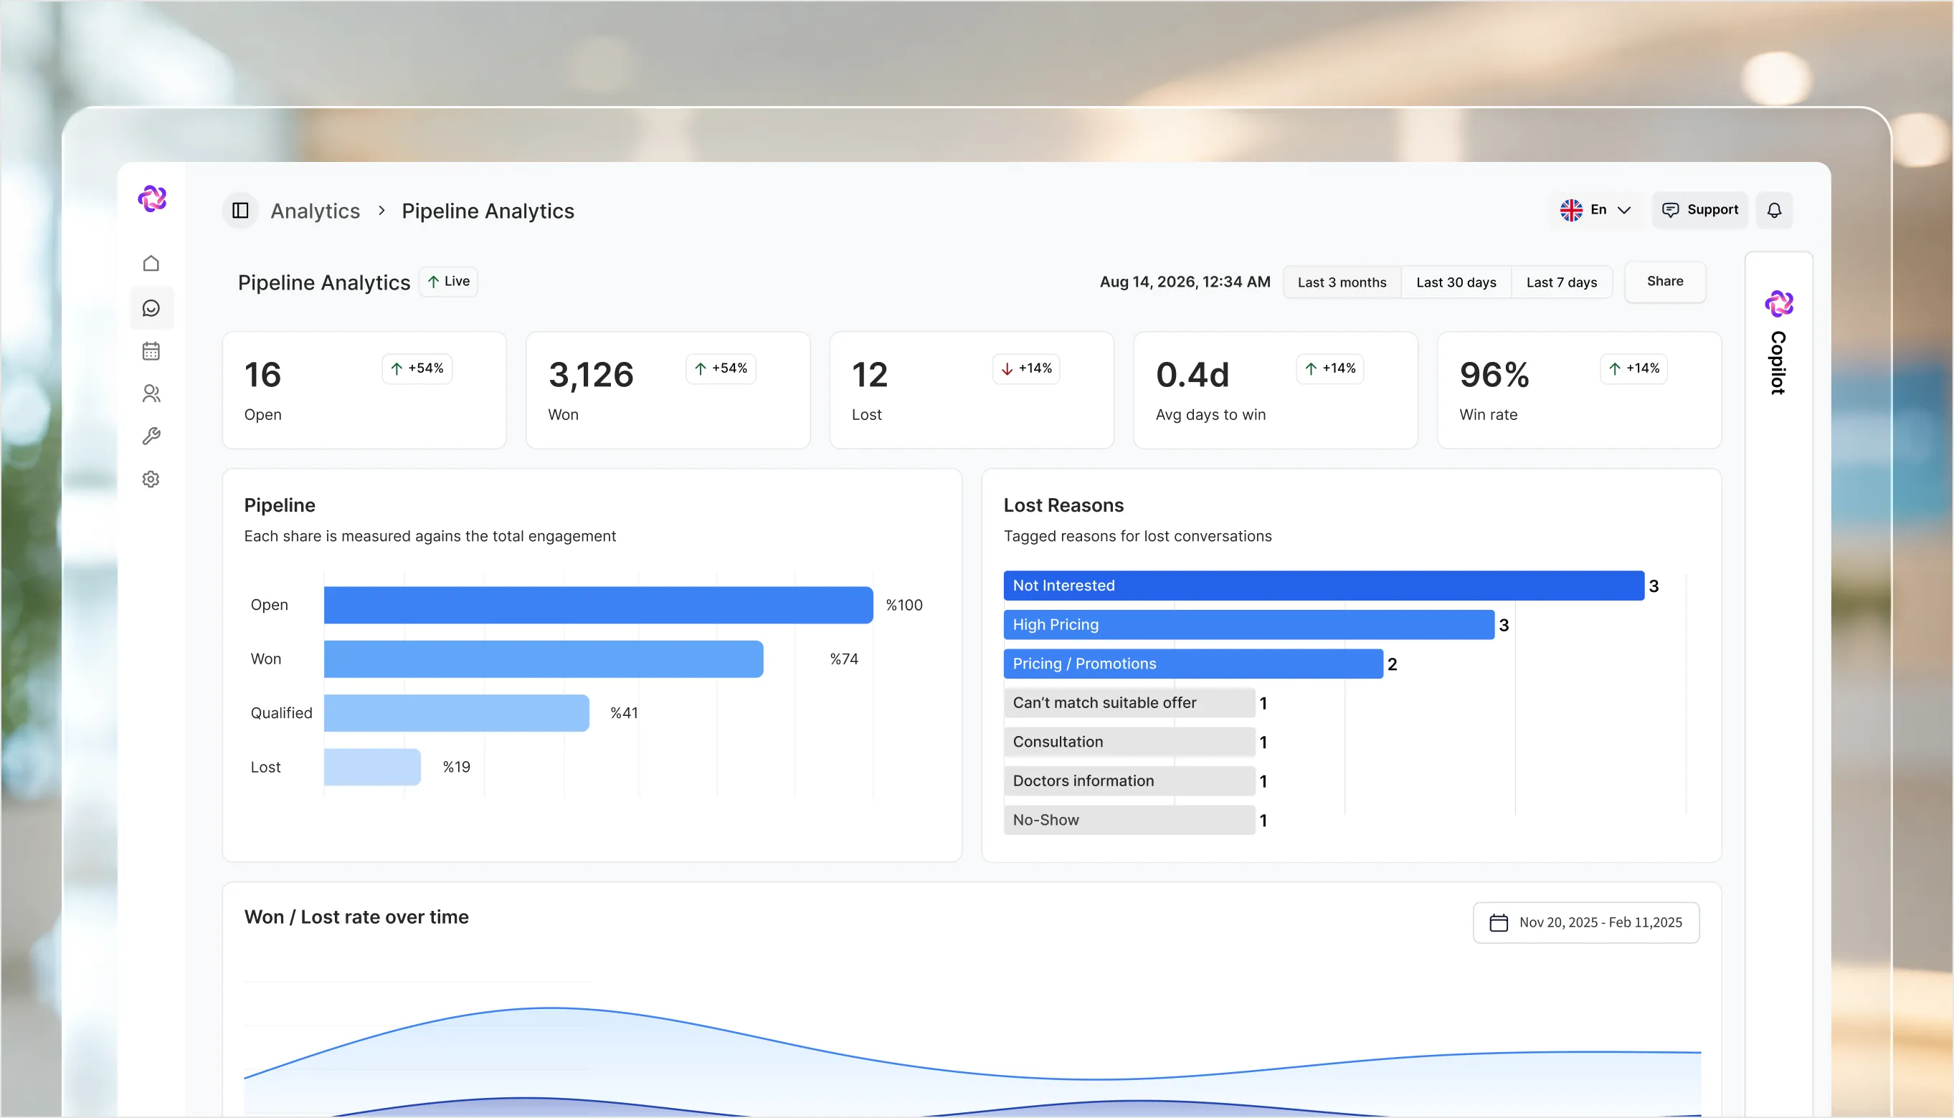Select the Can't match suitable offer bar
This screenshot has width=1954, height=1118.
[1129, 702]
